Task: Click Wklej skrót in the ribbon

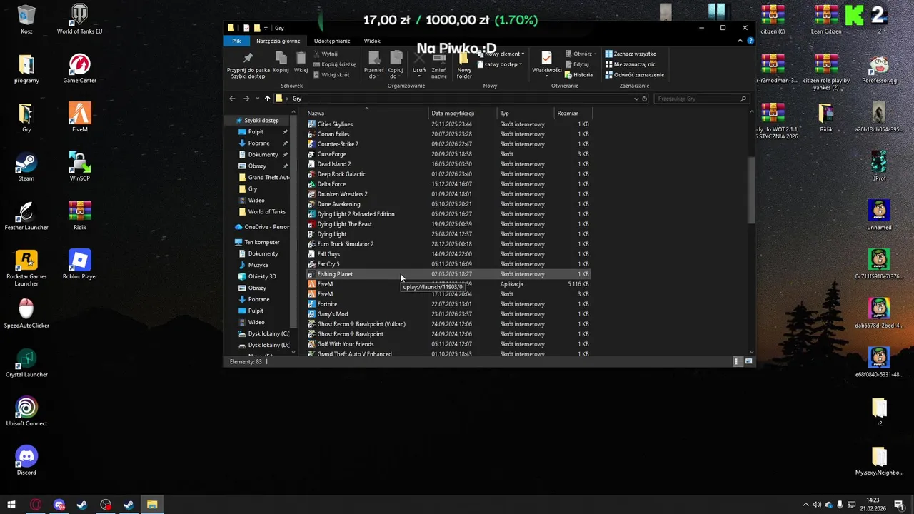Action: (331, 74)
